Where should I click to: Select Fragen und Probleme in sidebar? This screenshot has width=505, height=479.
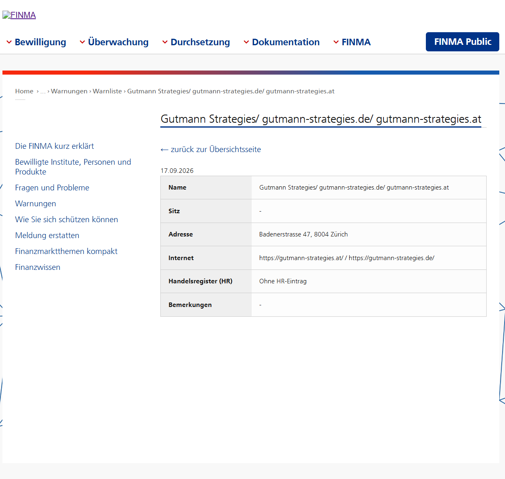(52, 188)
